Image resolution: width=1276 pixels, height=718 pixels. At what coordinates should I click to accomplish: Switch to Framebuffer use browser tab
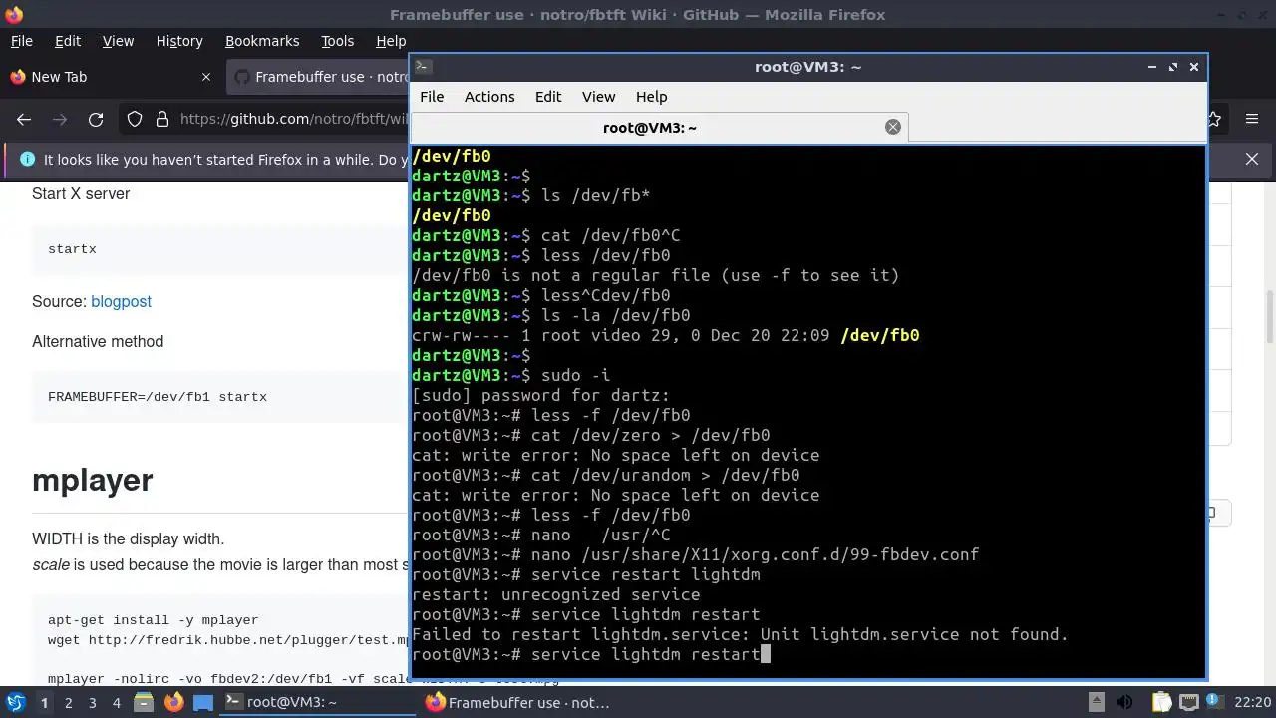[319, 77]
